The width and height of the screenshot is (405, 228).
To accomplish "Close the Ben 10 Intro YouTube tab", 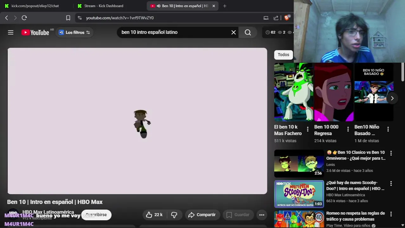I will click(x=214, y=6).
